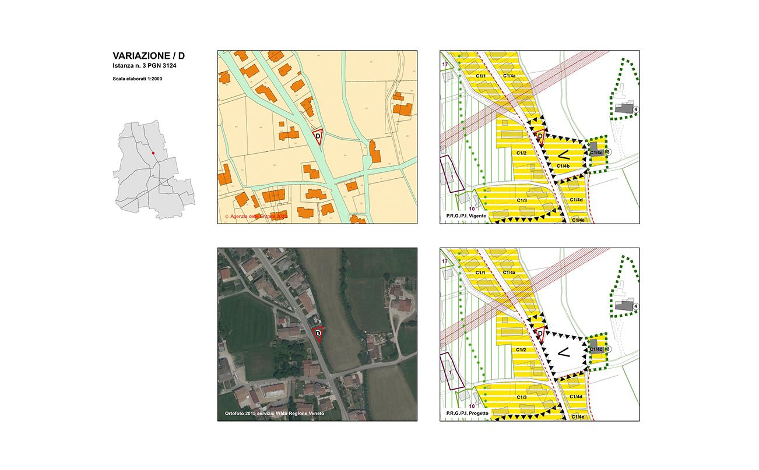The height and width of the screenshot is (470, 759).
Task: Click the "© Agenzia delle Entrate 2020" caption
Action: [x=256, y=217]
